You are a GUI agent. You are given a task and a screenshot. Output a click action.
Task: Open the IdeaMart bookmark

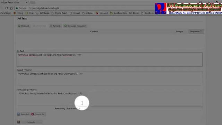click(x=102, y=13)
